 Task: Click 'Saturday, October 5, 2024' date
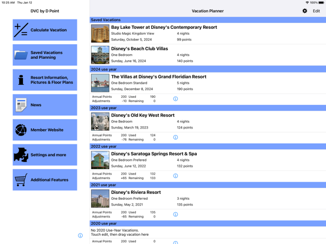[x=131, y=39]
